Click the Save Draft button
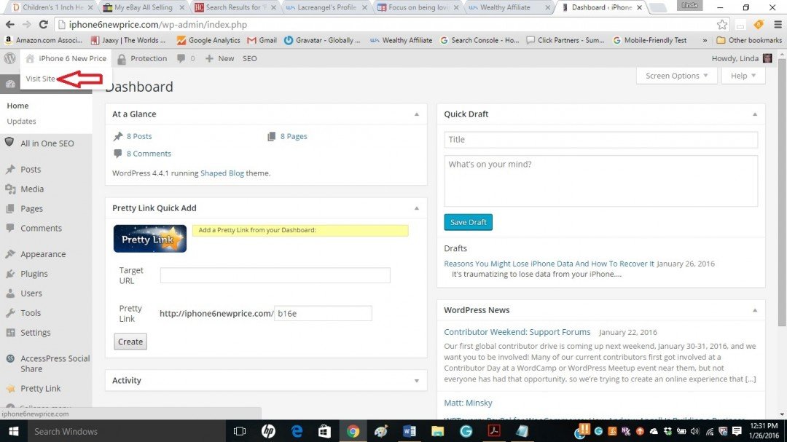This screenshot has width=787, height=442. [x=469, y=222]
